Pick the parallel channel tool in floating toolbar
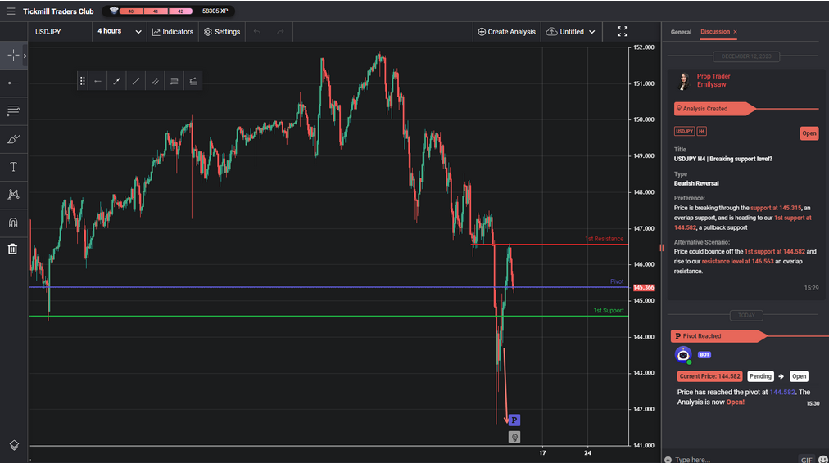Screen dimensions: 829x463 coord(155,81)
